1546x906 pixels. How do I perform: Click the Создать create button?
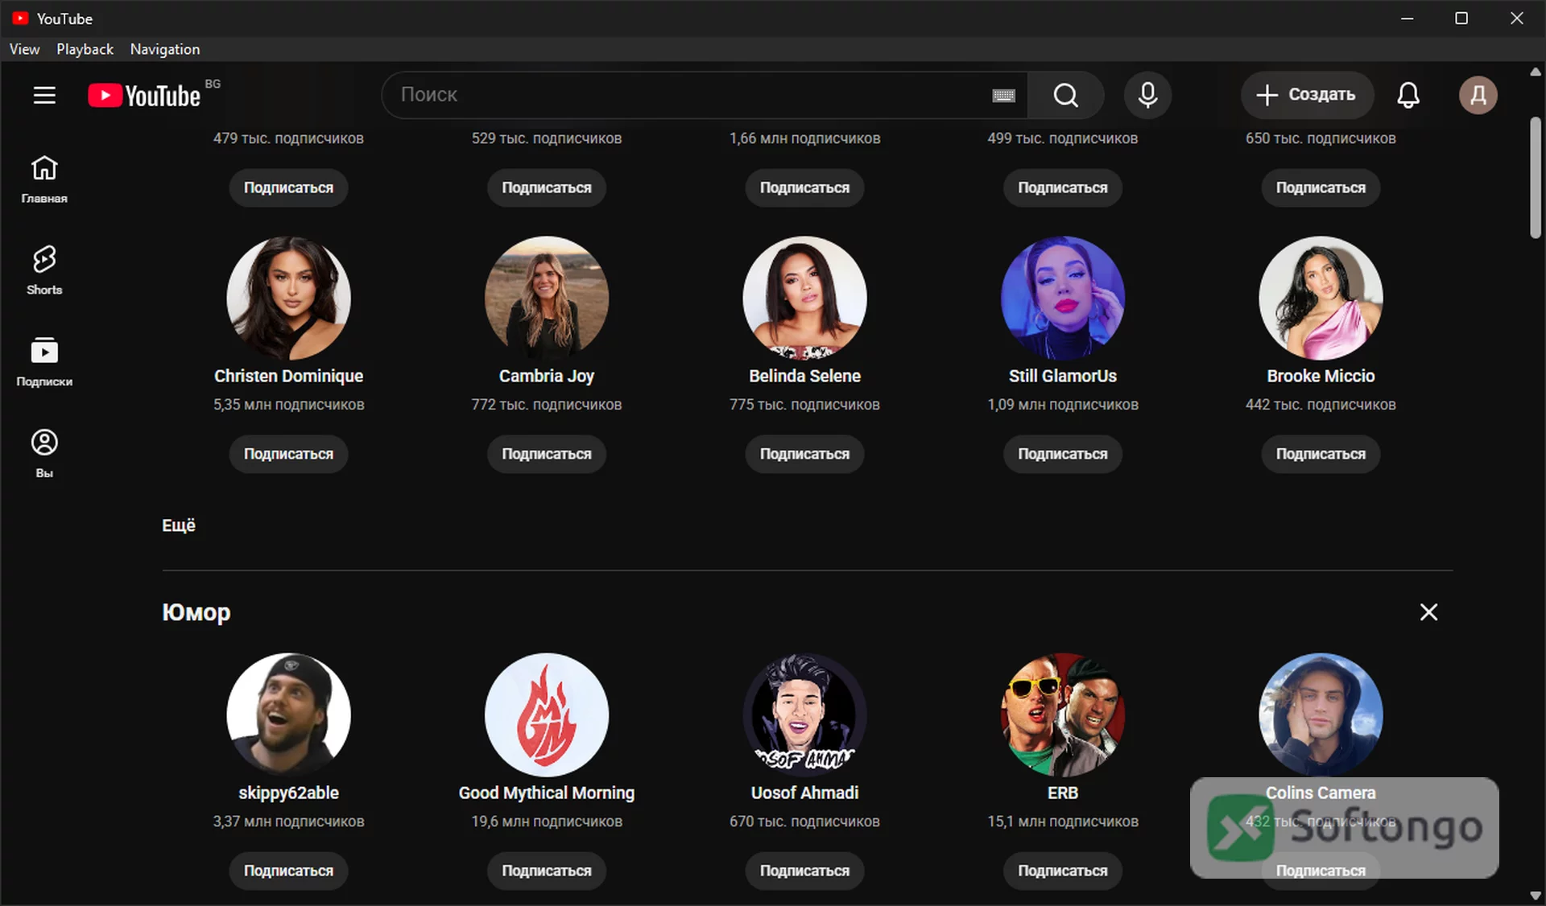[1307, 95]
